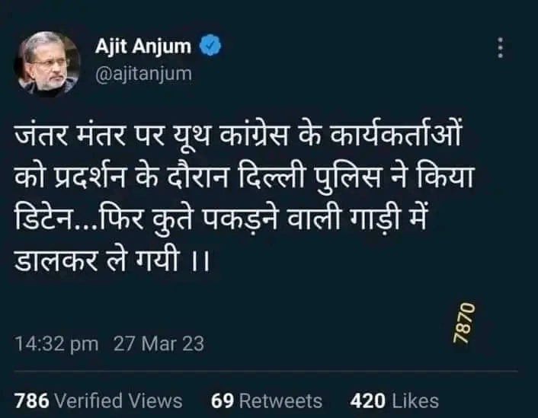Click the 27 Mar 23 date
This screenshot has height=418, width=538.
coord(159,343)
